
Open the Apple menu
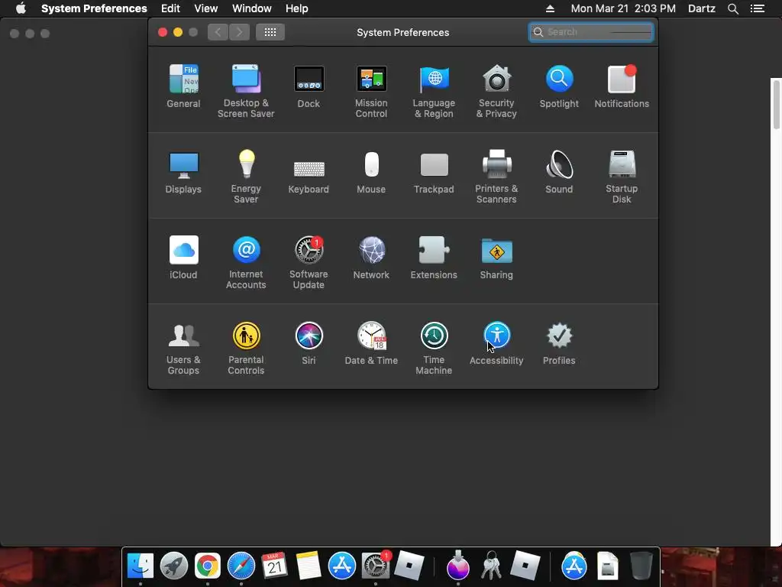[x=21, y=8]
